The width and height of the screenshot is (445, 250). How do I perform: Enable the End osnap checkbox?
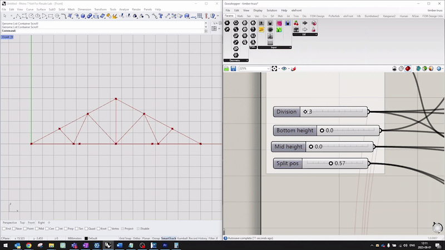tap(3, 228)
